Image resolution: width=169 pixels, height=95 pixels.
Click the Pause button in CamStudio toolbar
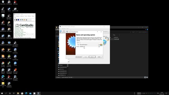[17, 20]
